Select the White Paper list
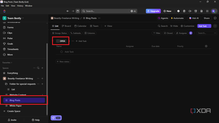 [15, 106]
